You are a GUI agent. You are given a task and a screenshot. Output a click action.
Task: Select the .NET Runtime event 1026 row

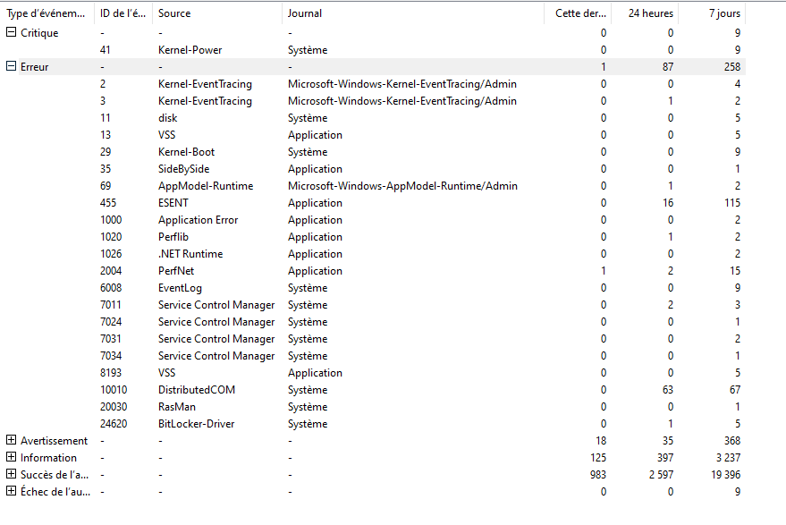coord(190,254)
